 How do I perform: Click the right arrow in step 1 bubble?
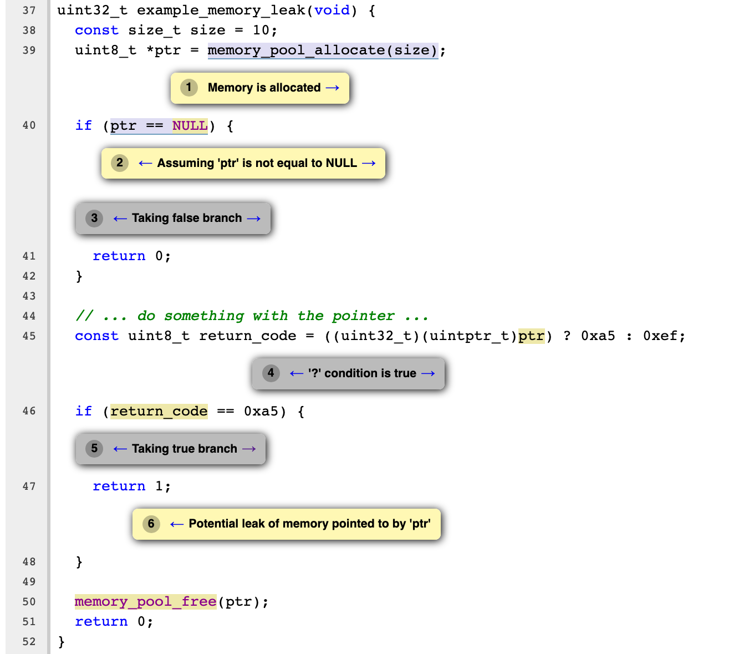333,88
